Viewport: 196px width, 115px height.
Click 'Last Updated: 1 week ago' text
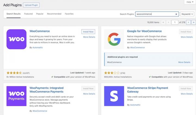click(83, 73)
